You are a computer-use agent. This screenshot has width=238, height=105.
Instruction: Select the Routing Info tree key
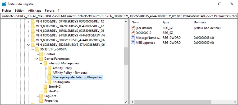(61, 82)
